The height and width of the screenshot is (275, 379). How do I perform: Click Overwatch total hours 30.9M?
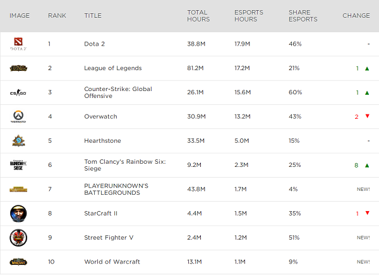tap(196, 116)
